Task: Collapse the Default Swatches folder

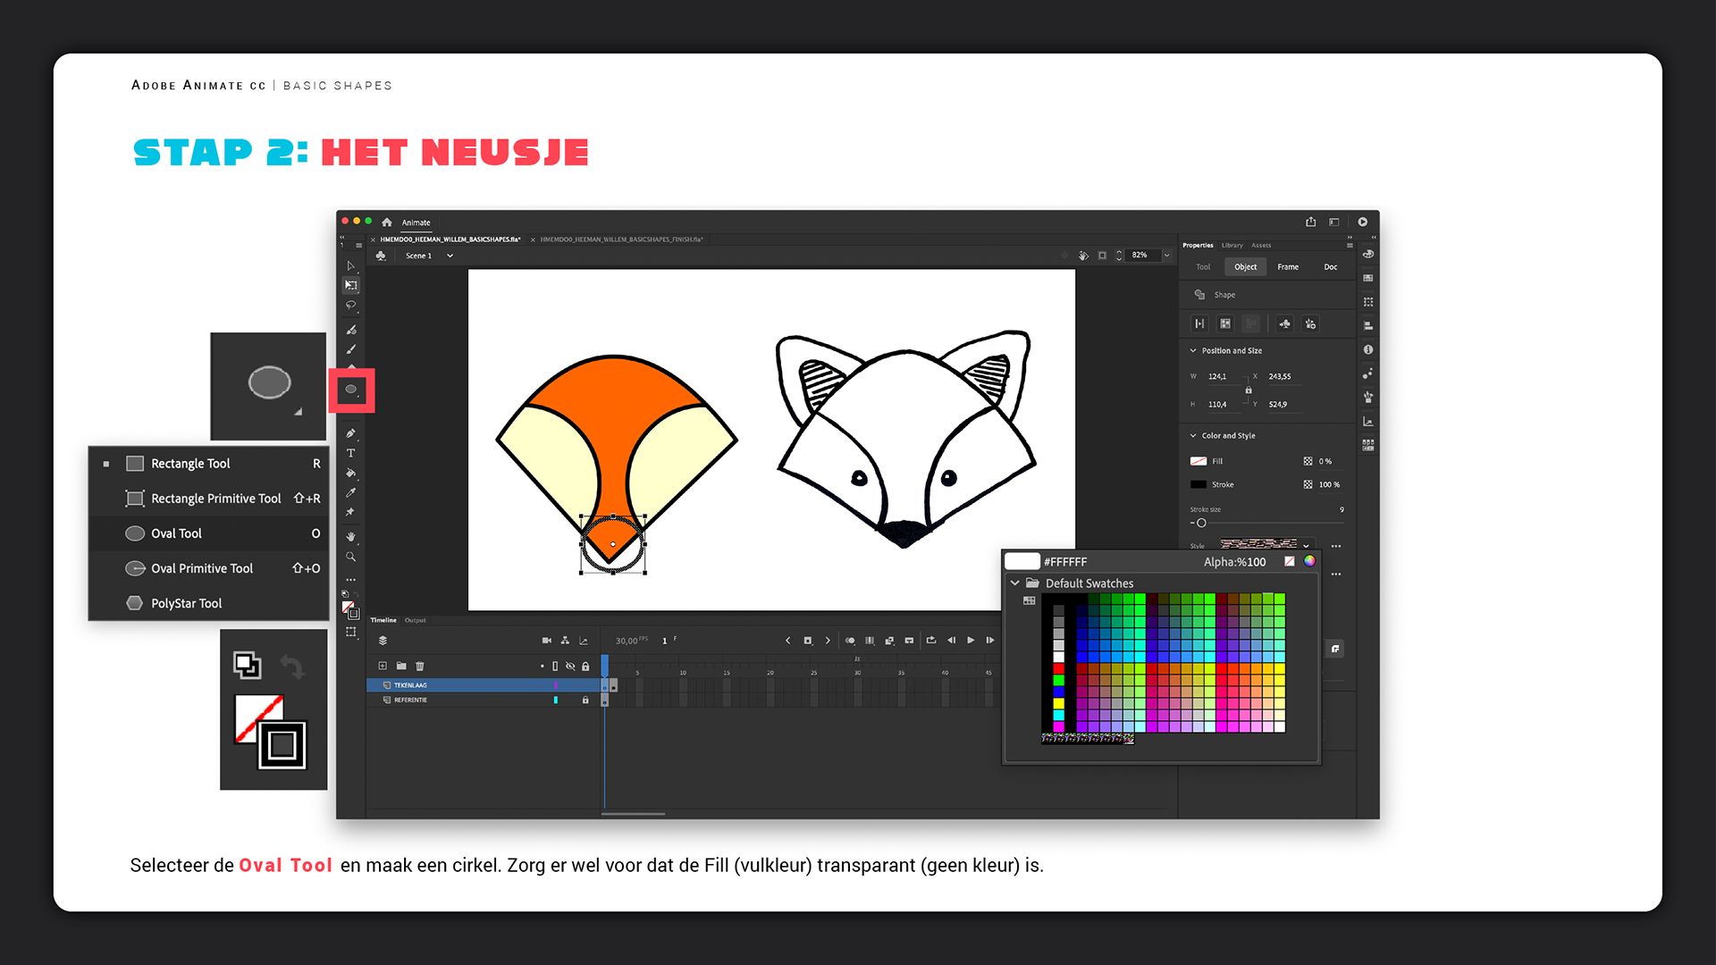Action: coord(1015,583)
